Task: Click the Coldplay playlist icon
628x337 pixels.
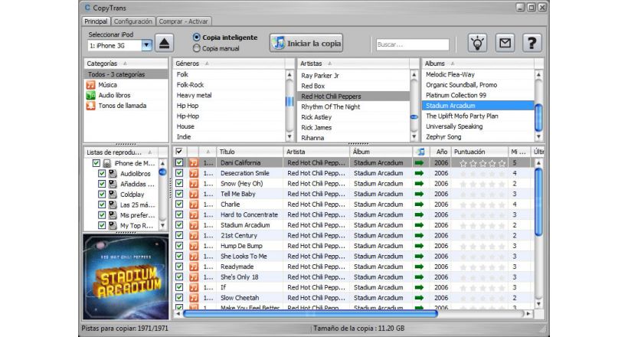Action: point(113,195)
